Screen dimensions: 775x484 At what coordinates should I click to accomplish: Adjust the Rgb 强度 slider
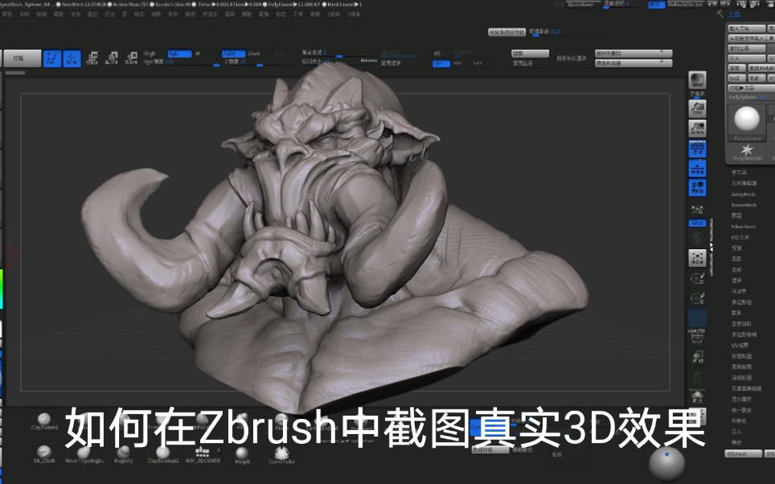click(x=182, y=62)
